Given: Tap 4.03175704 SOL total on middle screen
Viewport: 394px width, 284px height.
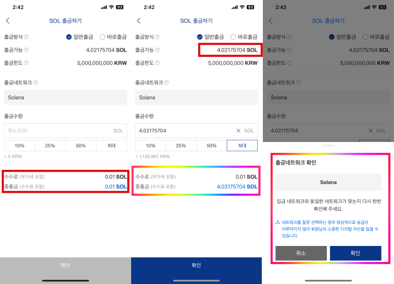Looking at the screenshot, I should tap(237, 187).
